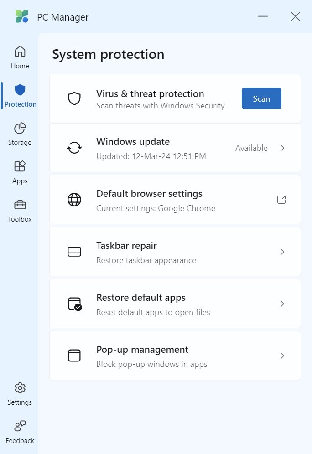Image resolution: width=312 pixels, height=454 pixels.
Task: Open the Apps sidebar icon
Action: tap(20, 166)
